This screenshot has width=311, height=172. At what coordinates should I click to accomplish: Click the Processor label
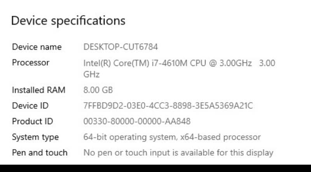(31, 63)
